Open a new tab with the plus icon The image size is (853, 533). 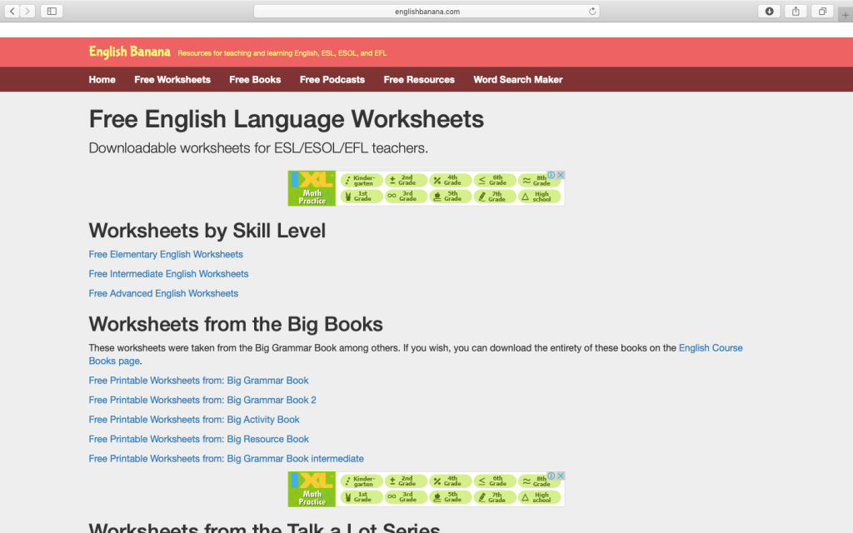coord(846,17)
